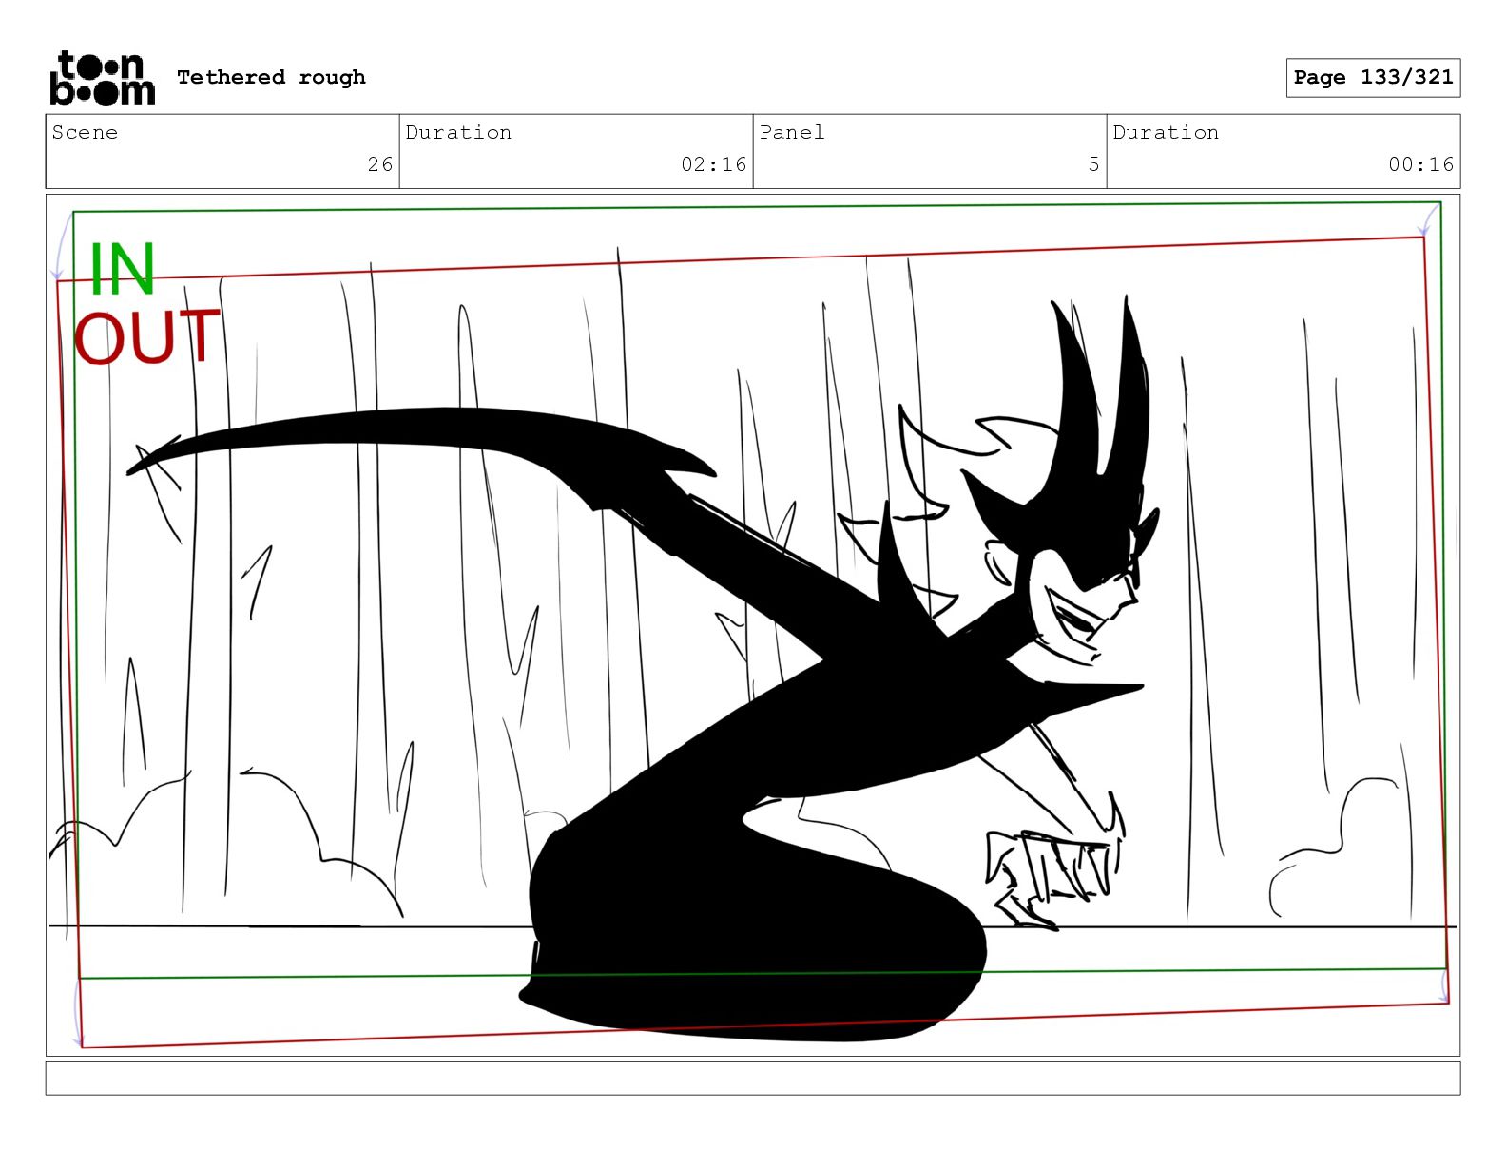Click the green 'IN' camera label
1506x1163 pixels.
click(122, 270)
